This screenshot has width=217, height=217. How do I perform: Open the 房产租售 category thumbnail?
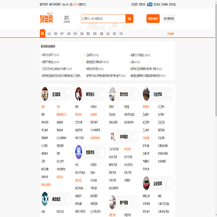pos(113,202)
